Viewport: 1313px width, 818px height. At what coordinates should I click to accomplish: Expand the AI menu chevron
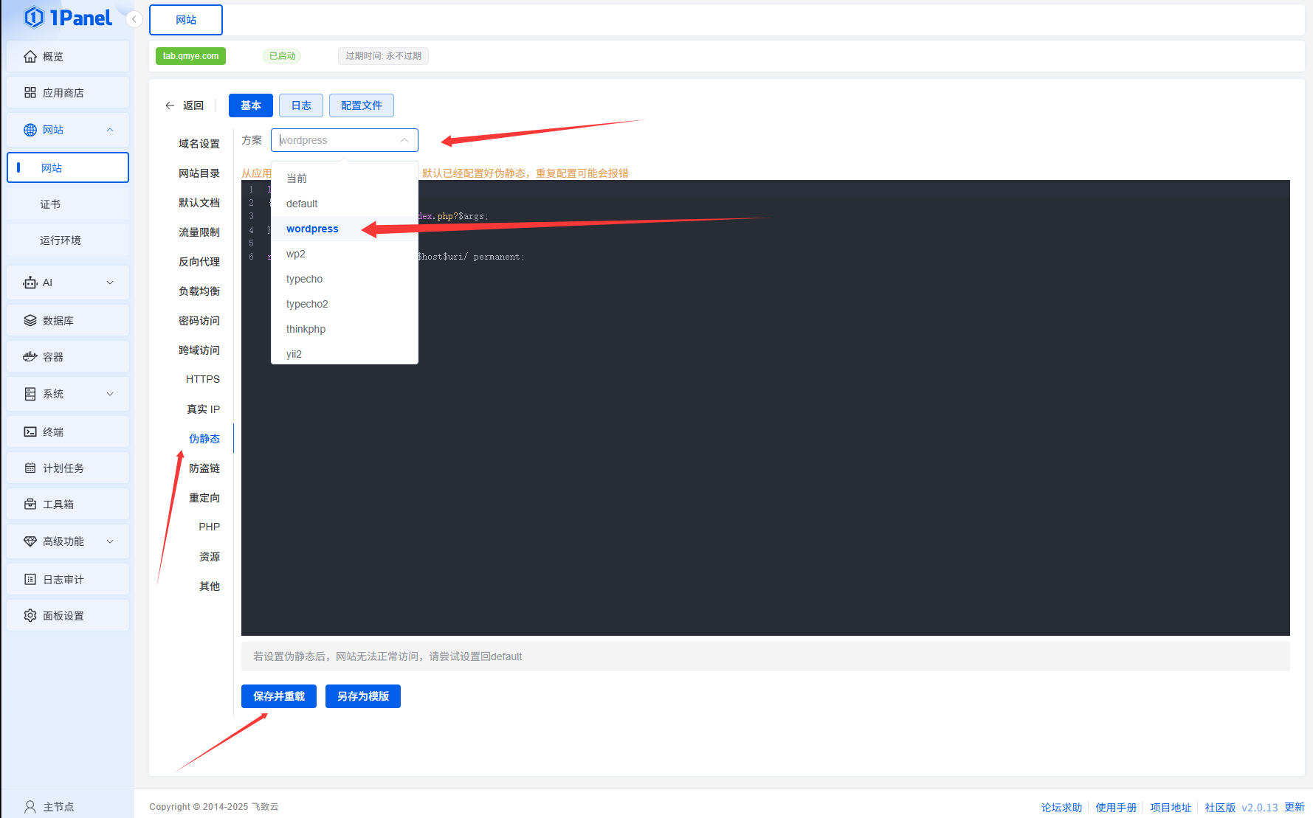tap(110, 283)
